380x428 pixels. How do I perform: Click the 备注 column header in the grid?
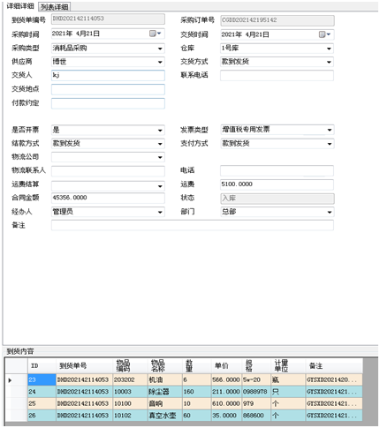(334, 366)
